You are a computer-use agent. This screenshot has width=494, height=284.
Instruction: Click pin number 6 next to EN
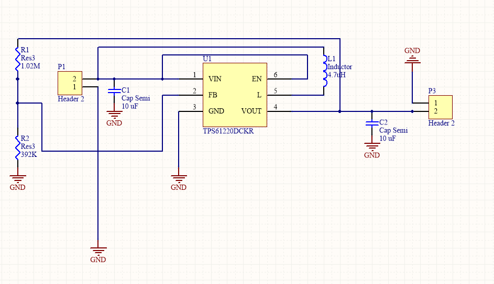point(276,75)
